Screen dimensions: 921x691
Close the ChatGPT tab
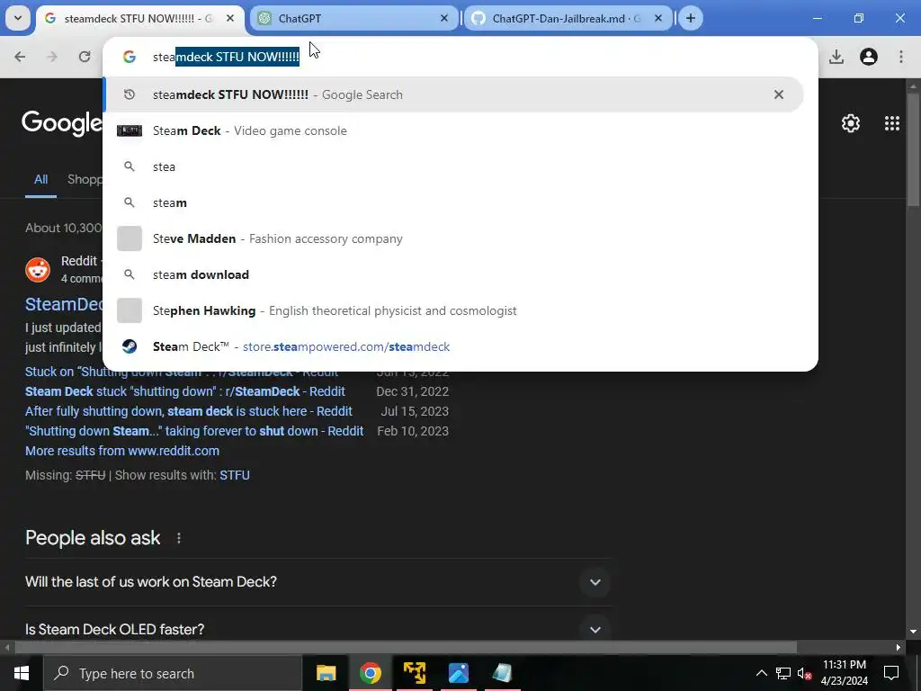tap(444, 18)
